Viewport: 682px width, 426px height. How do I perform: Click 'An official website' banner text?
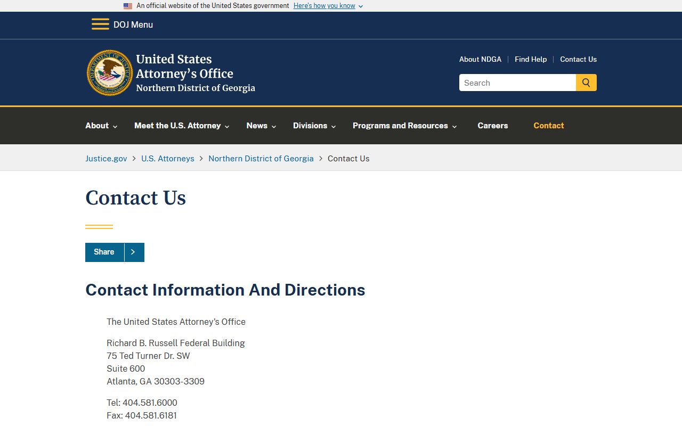213,6
